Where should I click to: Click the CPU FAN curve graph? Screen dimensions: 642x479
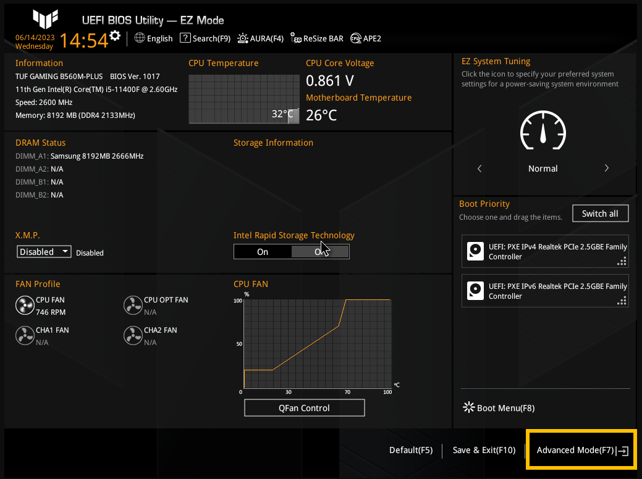coord(318,344)
